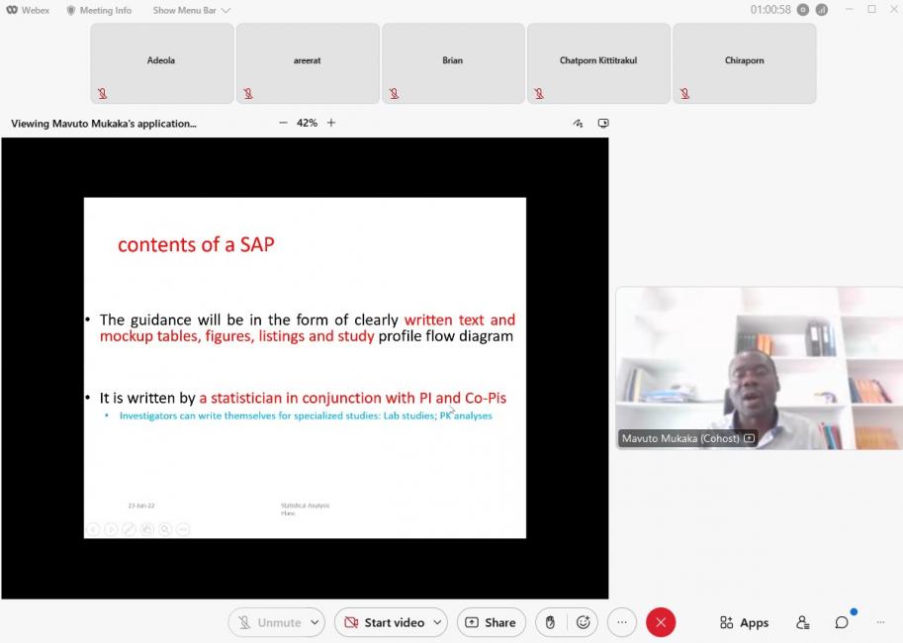This screenshot has width=903, height=643.
Task: Open the participants panel icon
Action: click(803, 622)
